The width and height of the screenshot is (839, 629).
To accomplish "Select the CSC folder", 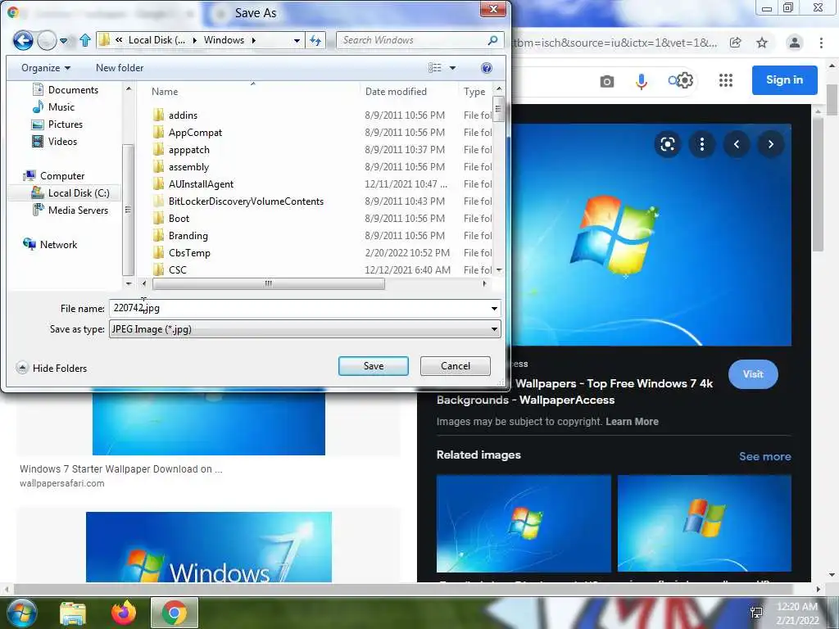I will [x=170, y=269].
